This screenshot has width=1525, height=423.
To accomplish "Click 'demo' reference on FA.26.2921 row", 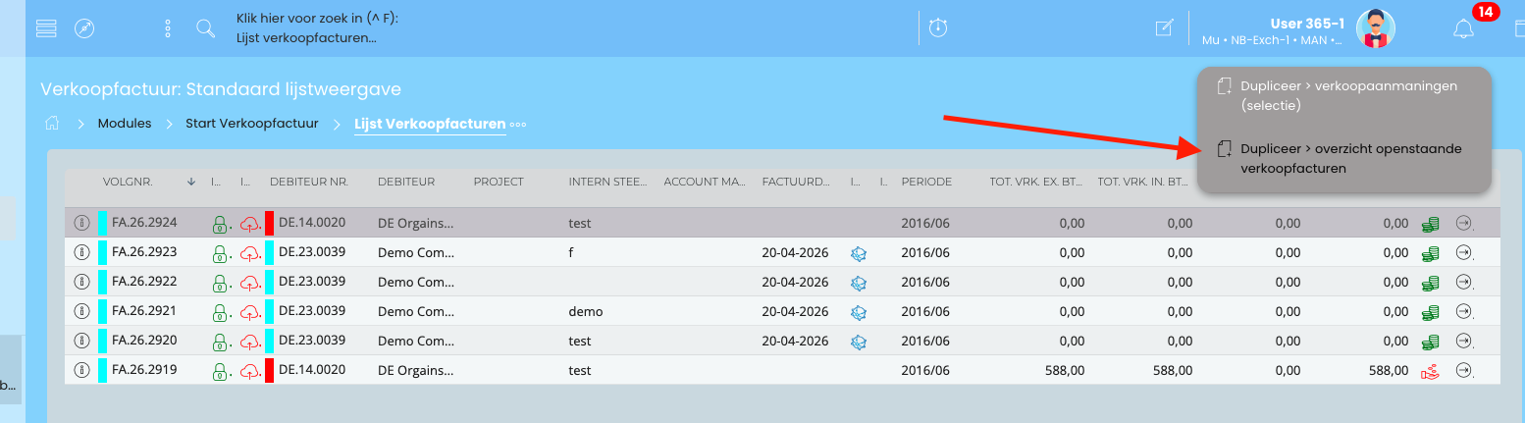I will (585, 312).
